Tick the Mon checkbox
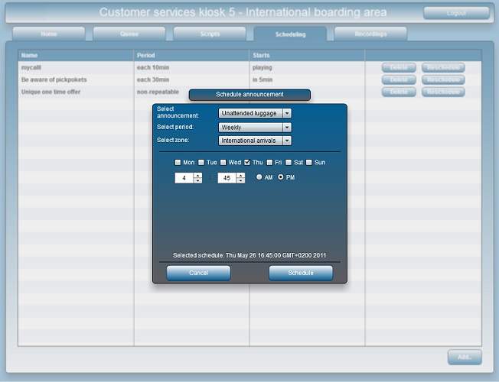Viewport: 499px width, 382px height. coord(178,162)
